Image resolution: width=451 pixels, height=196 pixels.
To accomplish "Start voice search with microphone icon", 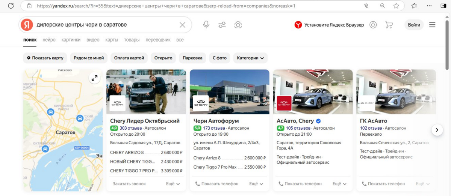I will [206, 25].
